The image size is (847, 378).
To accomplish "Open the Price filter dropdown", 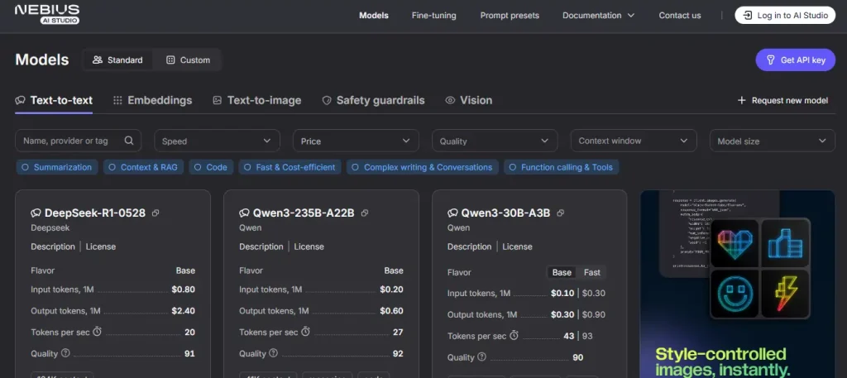I will click(356, 141).
